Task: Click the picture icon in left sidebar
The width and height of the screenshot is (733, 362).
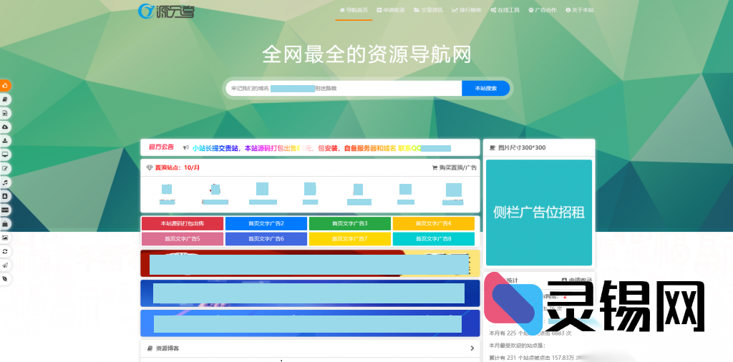Action: [5, 237]
